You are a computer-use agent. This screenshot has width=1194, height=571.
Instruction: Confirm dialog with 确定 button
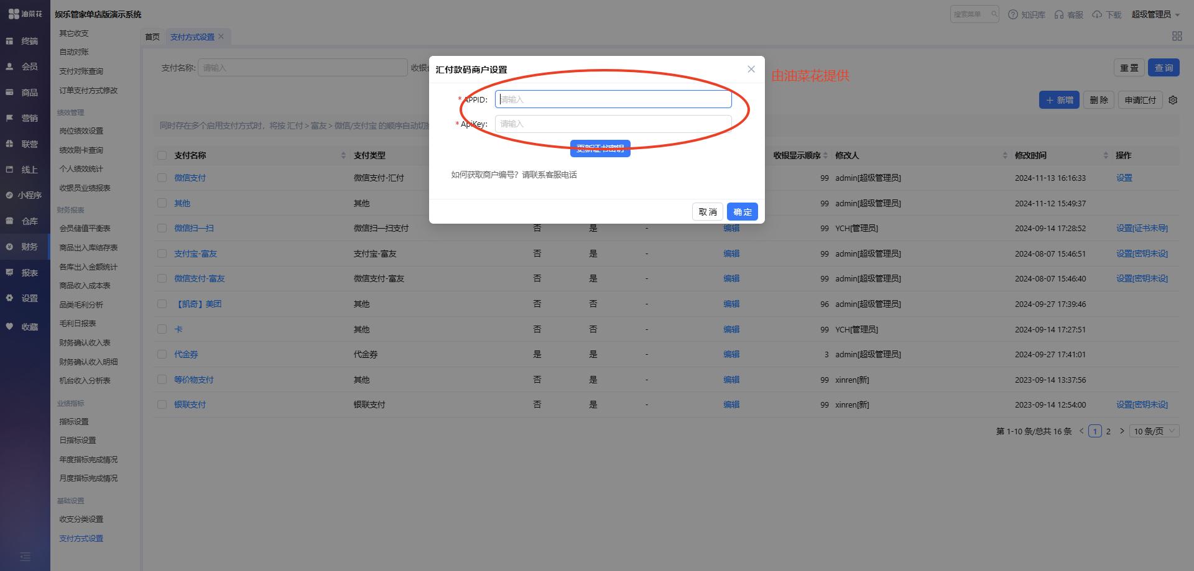tap(743, 212)
